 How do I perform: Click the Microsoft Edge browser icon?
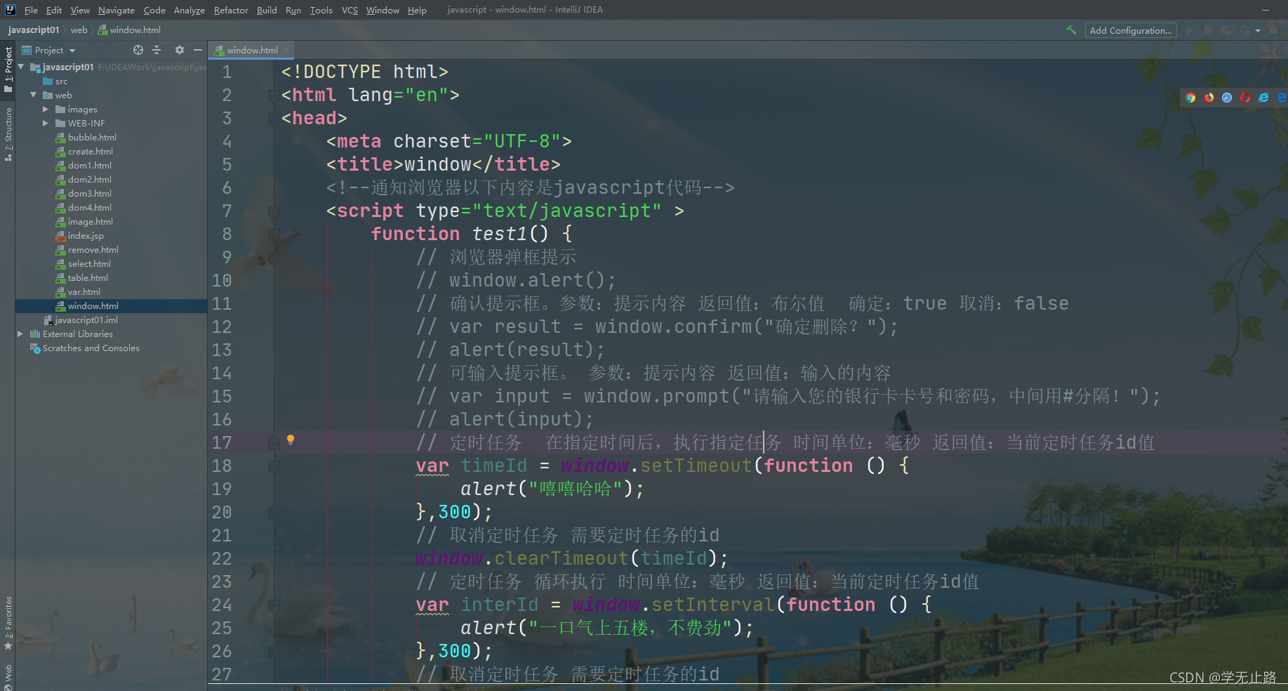pyautogui.click(x=1281, y=98)
